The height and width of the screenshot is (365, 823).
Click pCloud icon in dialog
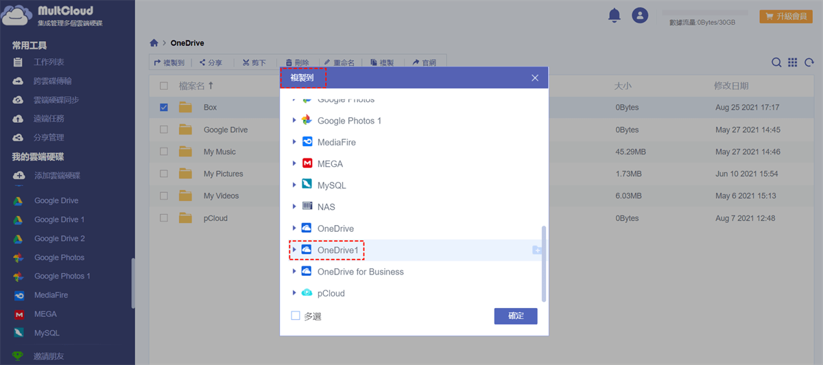pos(307,293)
